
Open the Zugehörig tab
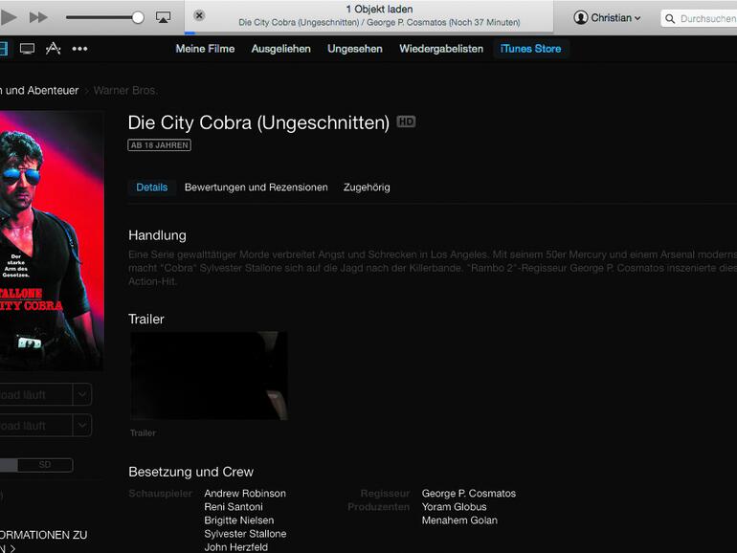tap(367, 187)
